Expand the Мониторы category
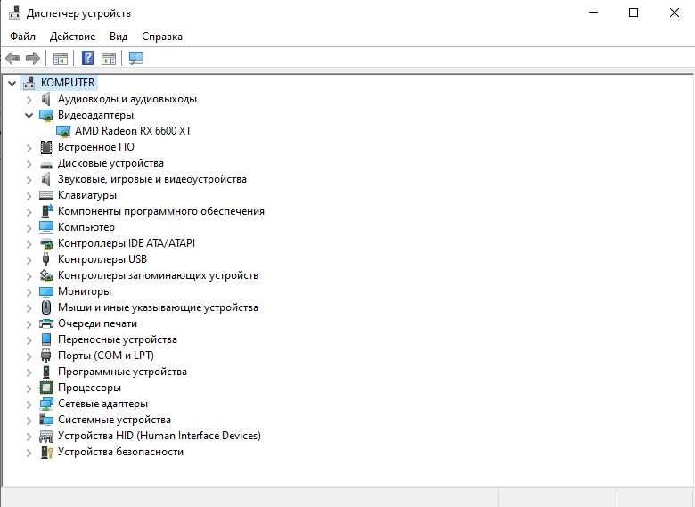This screenshot has width=695, height=507. (x=29, y=292)
